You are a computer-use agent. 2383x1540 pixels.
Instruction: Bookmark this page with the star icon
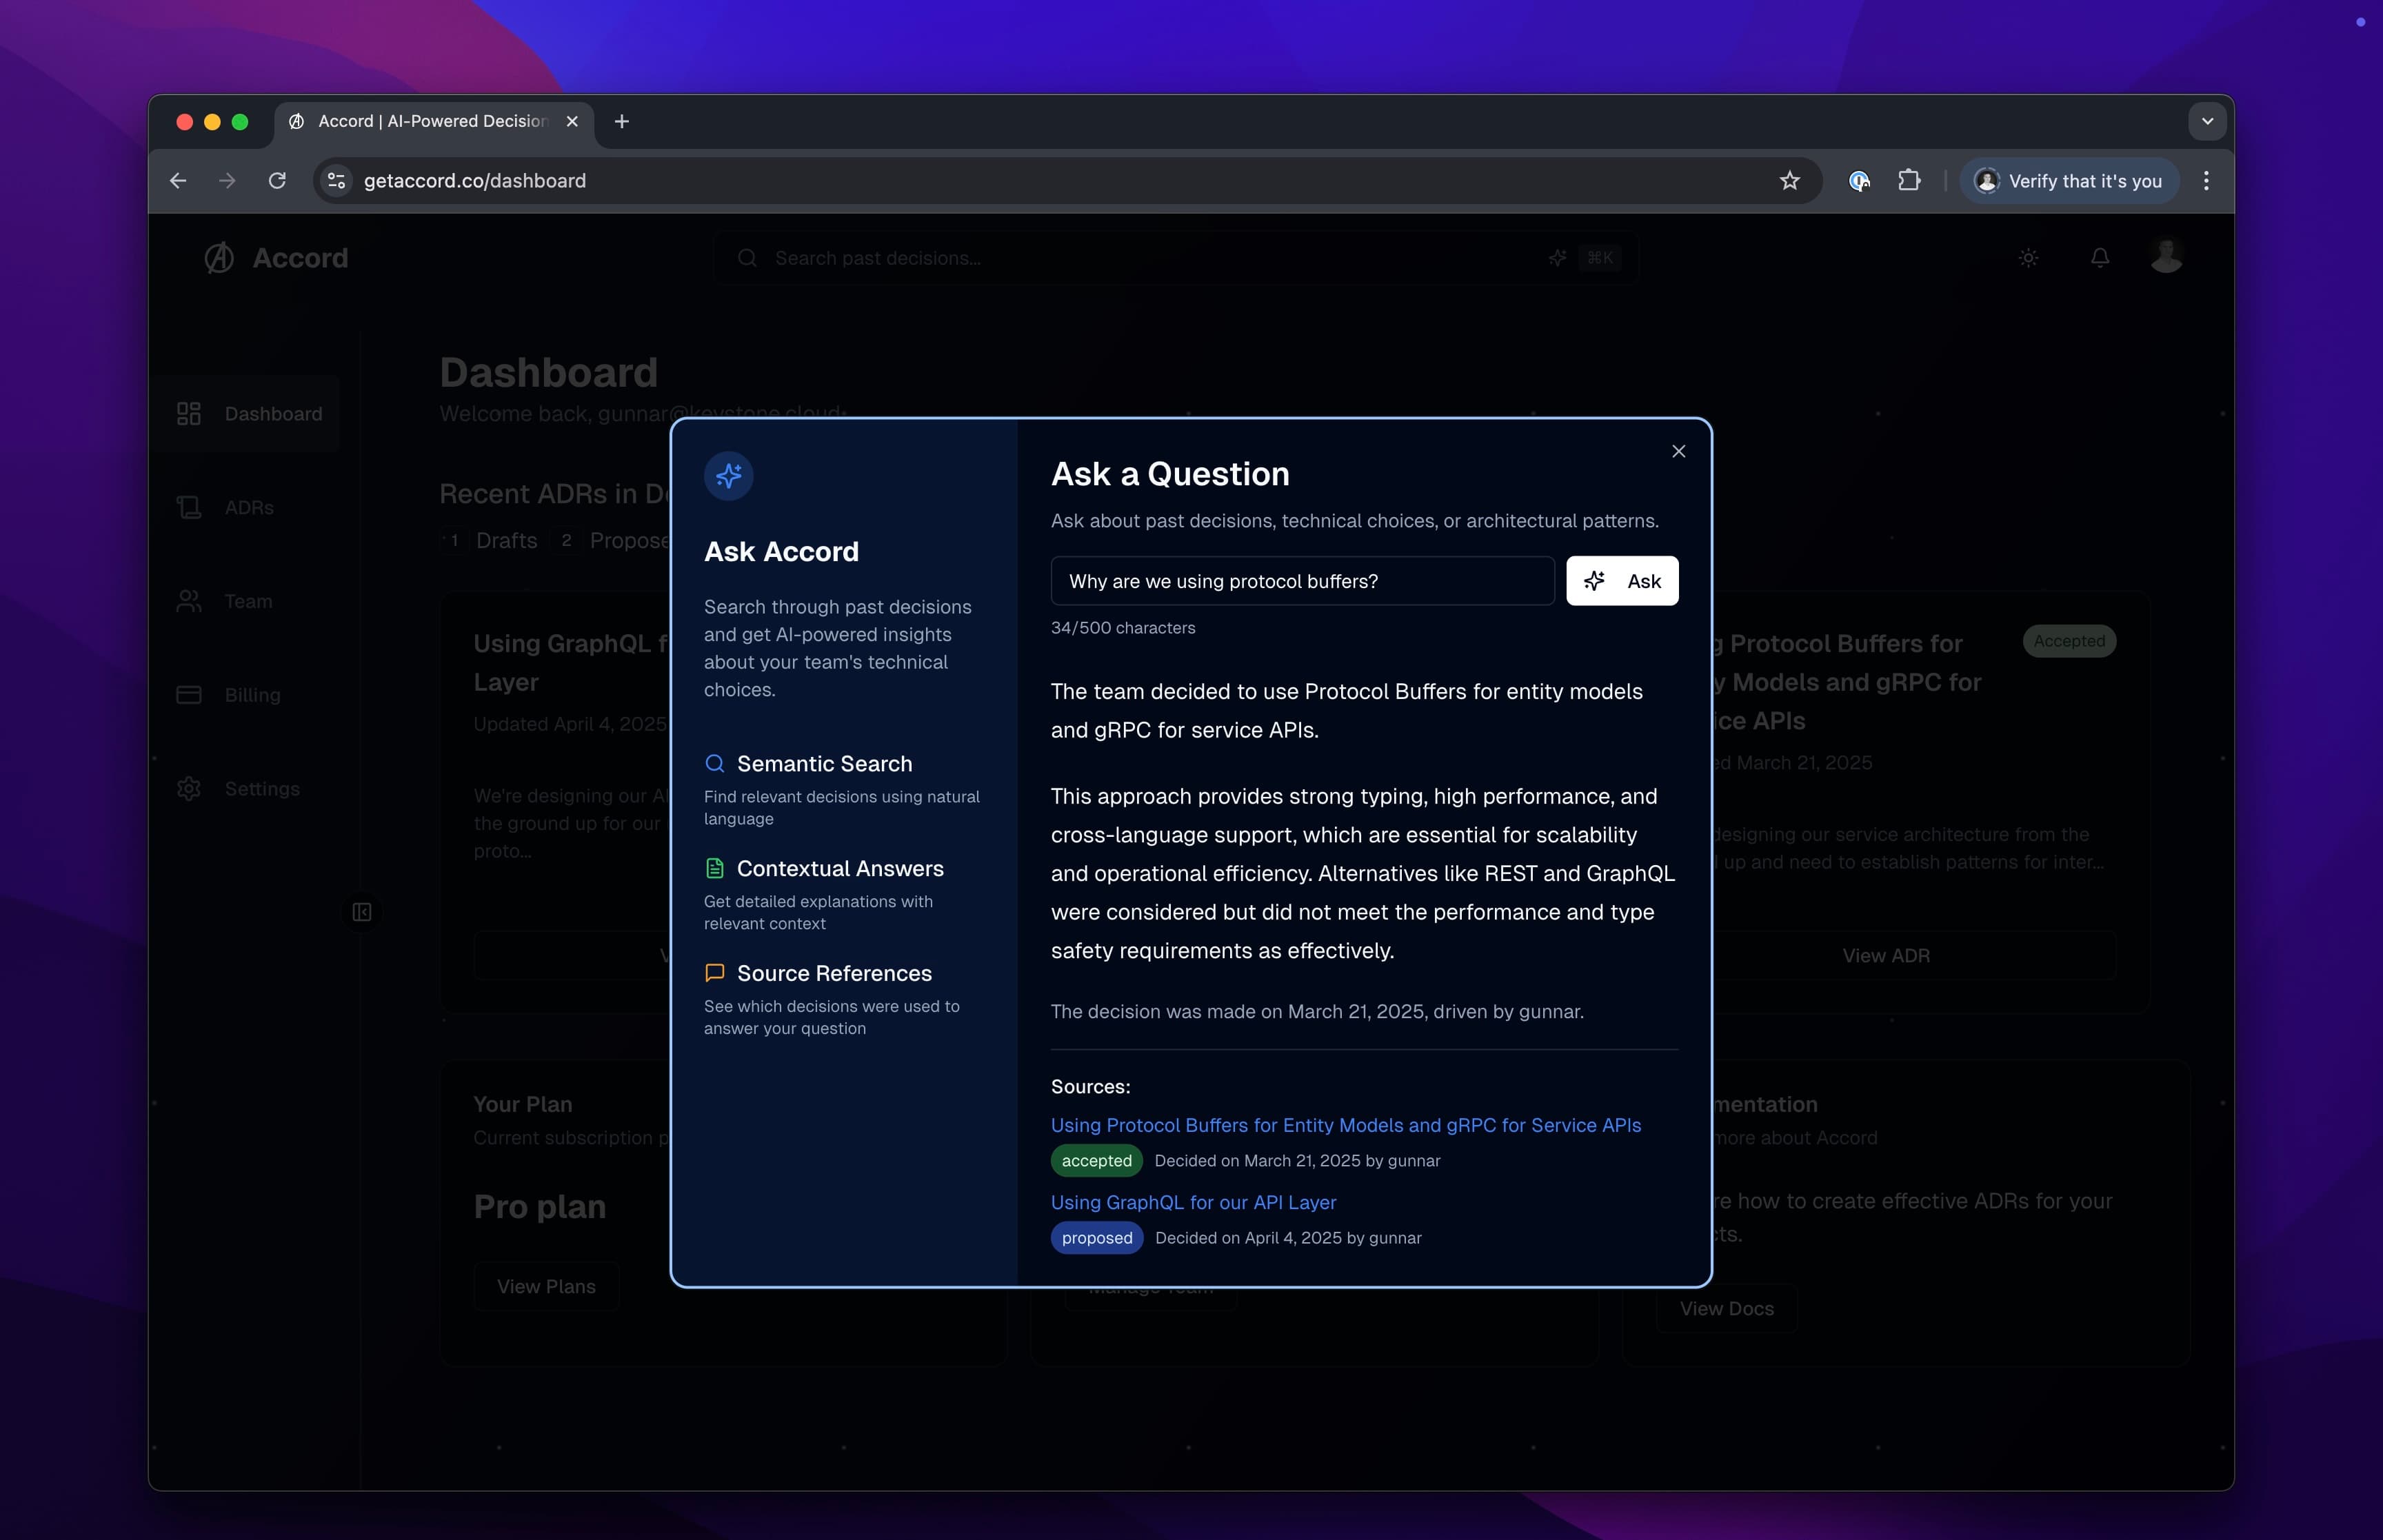pyautogui.click(x=1790, y=181)
